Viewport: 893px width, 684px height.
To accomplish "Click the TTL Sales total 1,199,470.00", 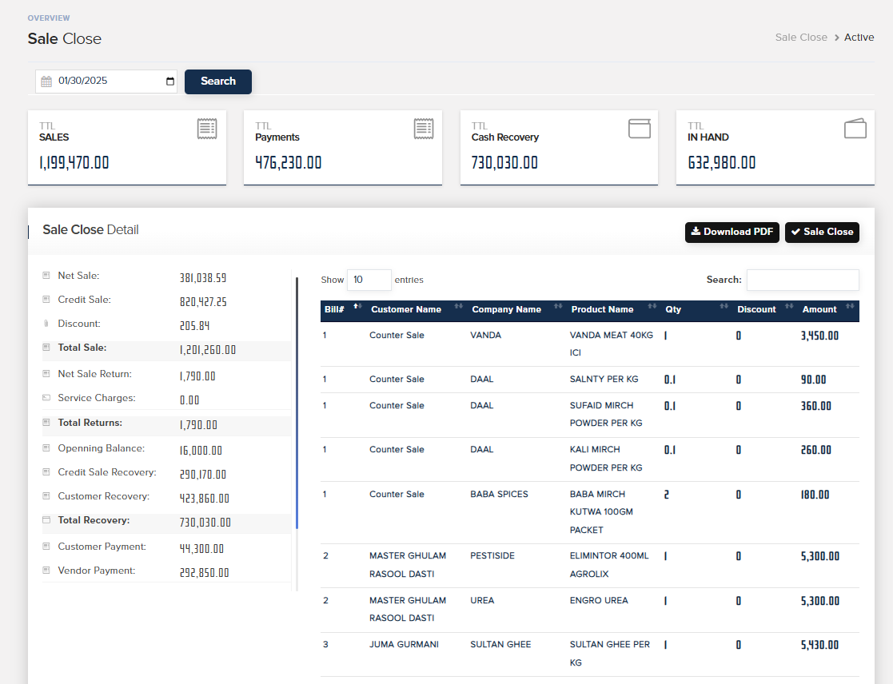I will pyautogui.click(x=74, y=163).
